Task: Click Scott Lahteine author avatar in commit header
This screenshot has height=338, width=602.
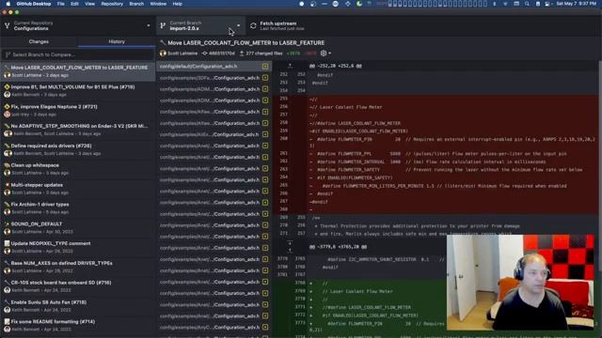Action: [163, 54]
